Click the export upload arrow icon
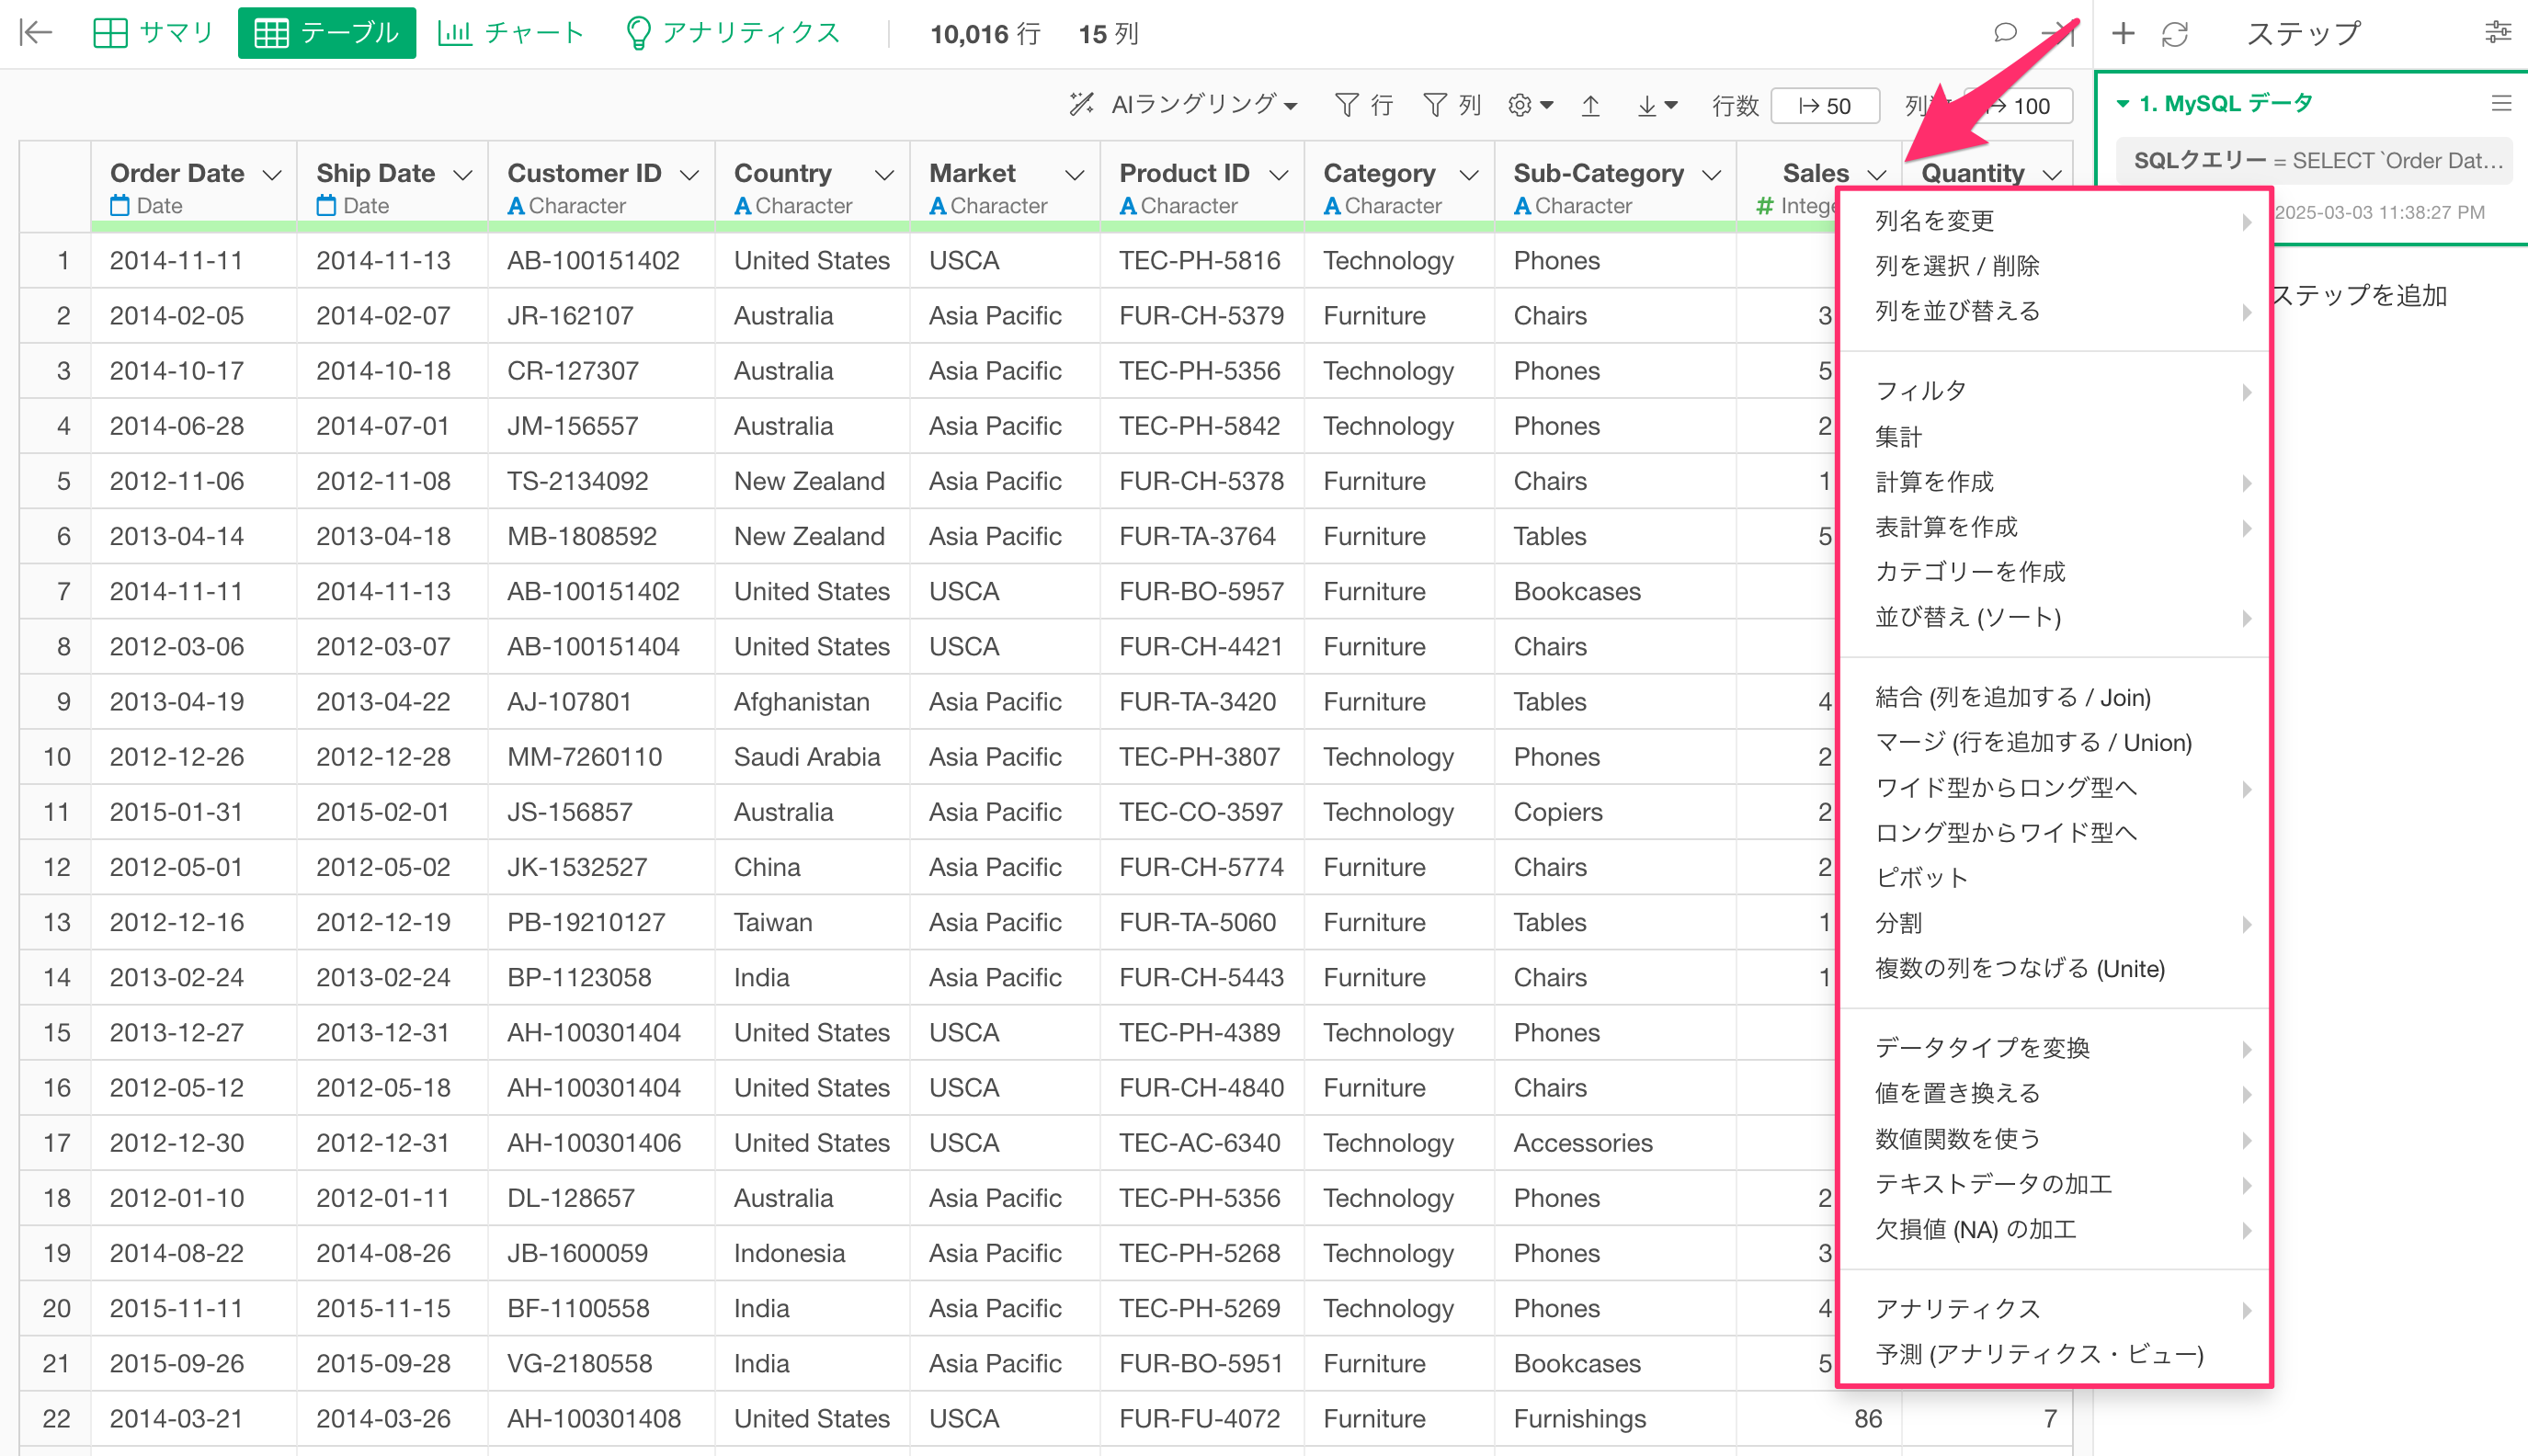2528x1456 pixels. (1590, 105)
